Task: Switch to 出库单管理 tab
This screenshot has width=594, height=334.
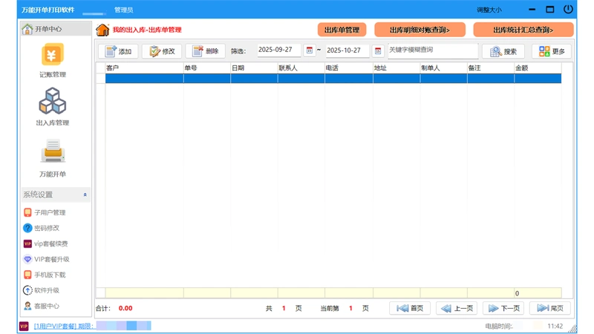Action: click(x=342, y=30)
